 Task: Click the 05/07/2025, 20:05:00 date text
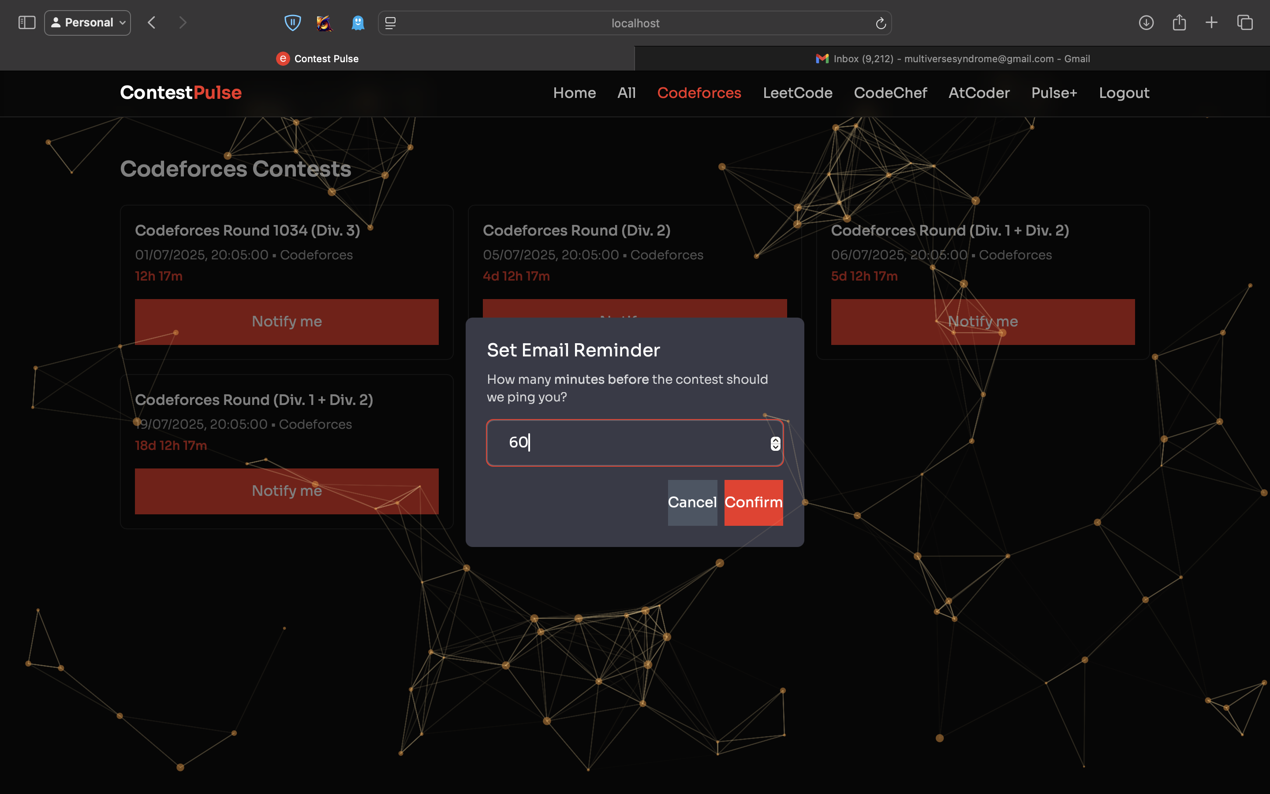550,255
